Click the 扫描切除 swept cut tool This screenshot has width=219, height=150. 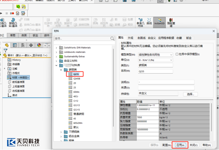82,19
